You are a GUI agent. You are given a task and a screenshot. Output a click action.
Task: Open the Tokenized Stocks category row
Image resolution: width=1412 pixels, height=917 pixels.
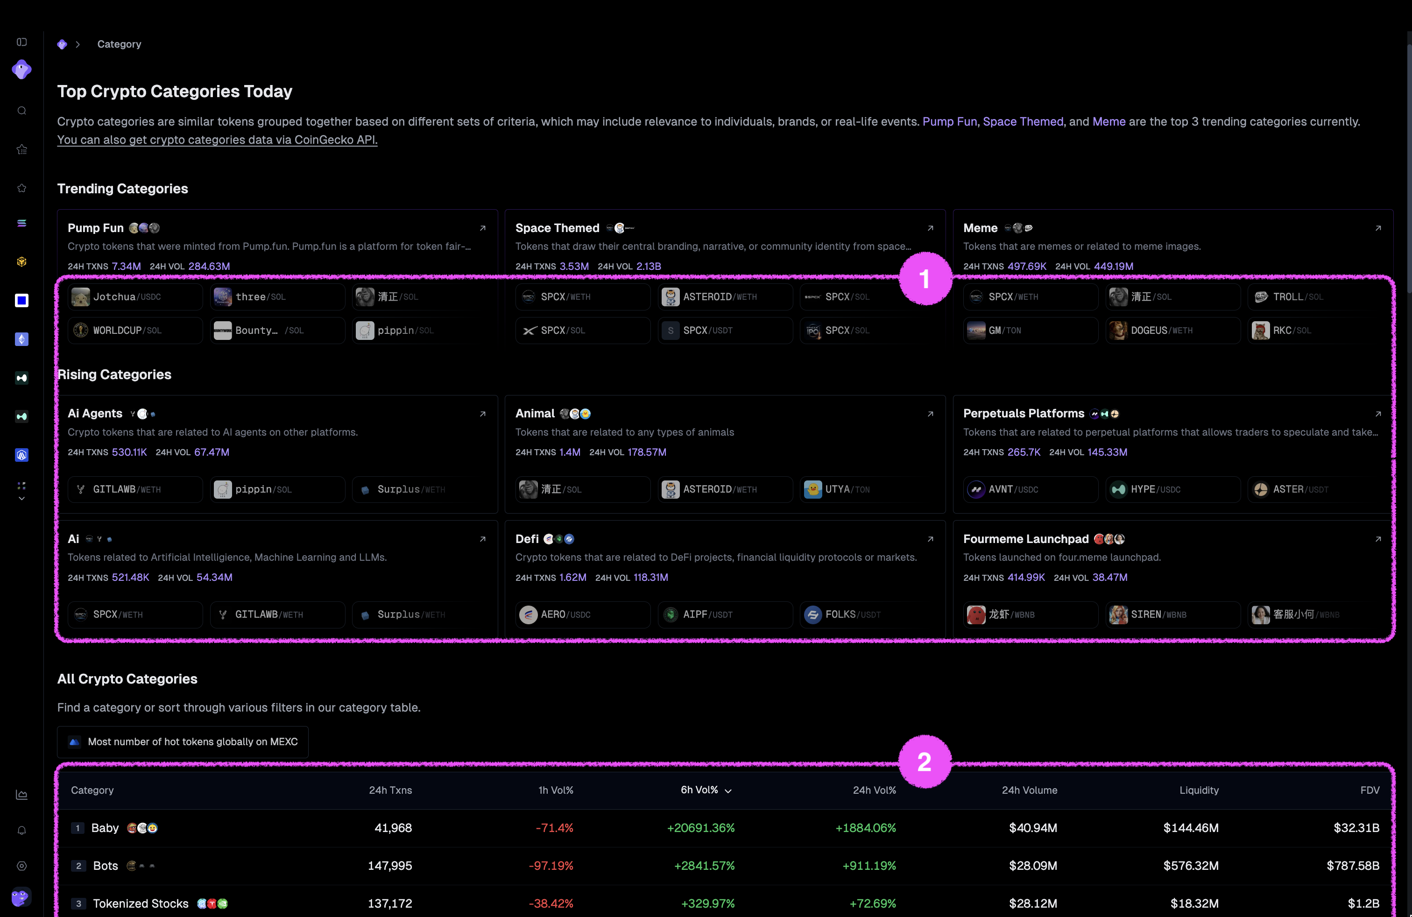(x=725, y=903)
